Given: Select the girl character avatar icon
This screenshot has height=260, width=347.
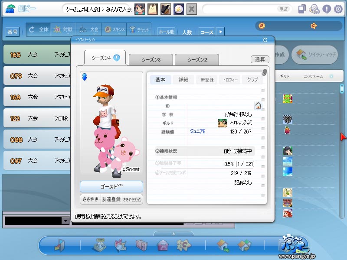Looking at the screenshot, I should tap(140, 10).
